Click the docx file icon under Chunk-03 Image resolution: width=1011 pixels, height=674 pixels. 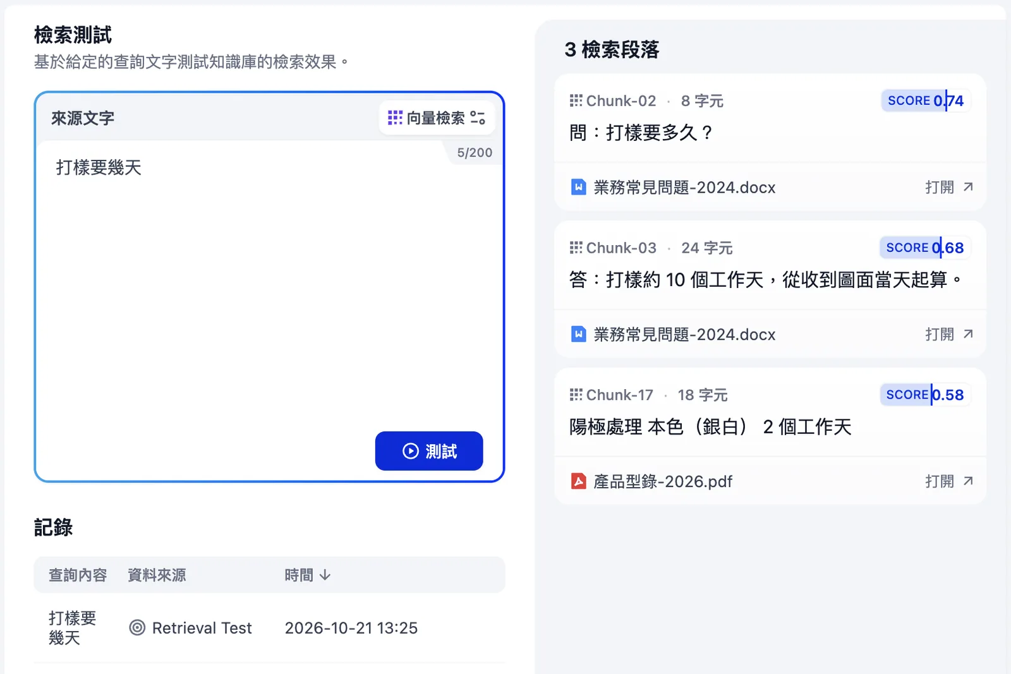(x=578, y=334)
